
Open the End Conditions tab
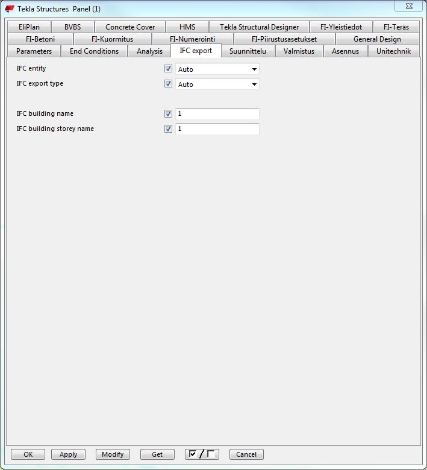tap(95, 51)
